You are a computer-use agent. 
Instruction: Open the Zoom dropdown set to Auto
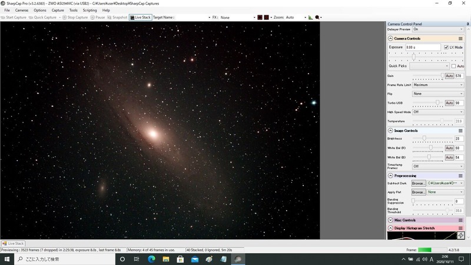click(x=296, y=18)
